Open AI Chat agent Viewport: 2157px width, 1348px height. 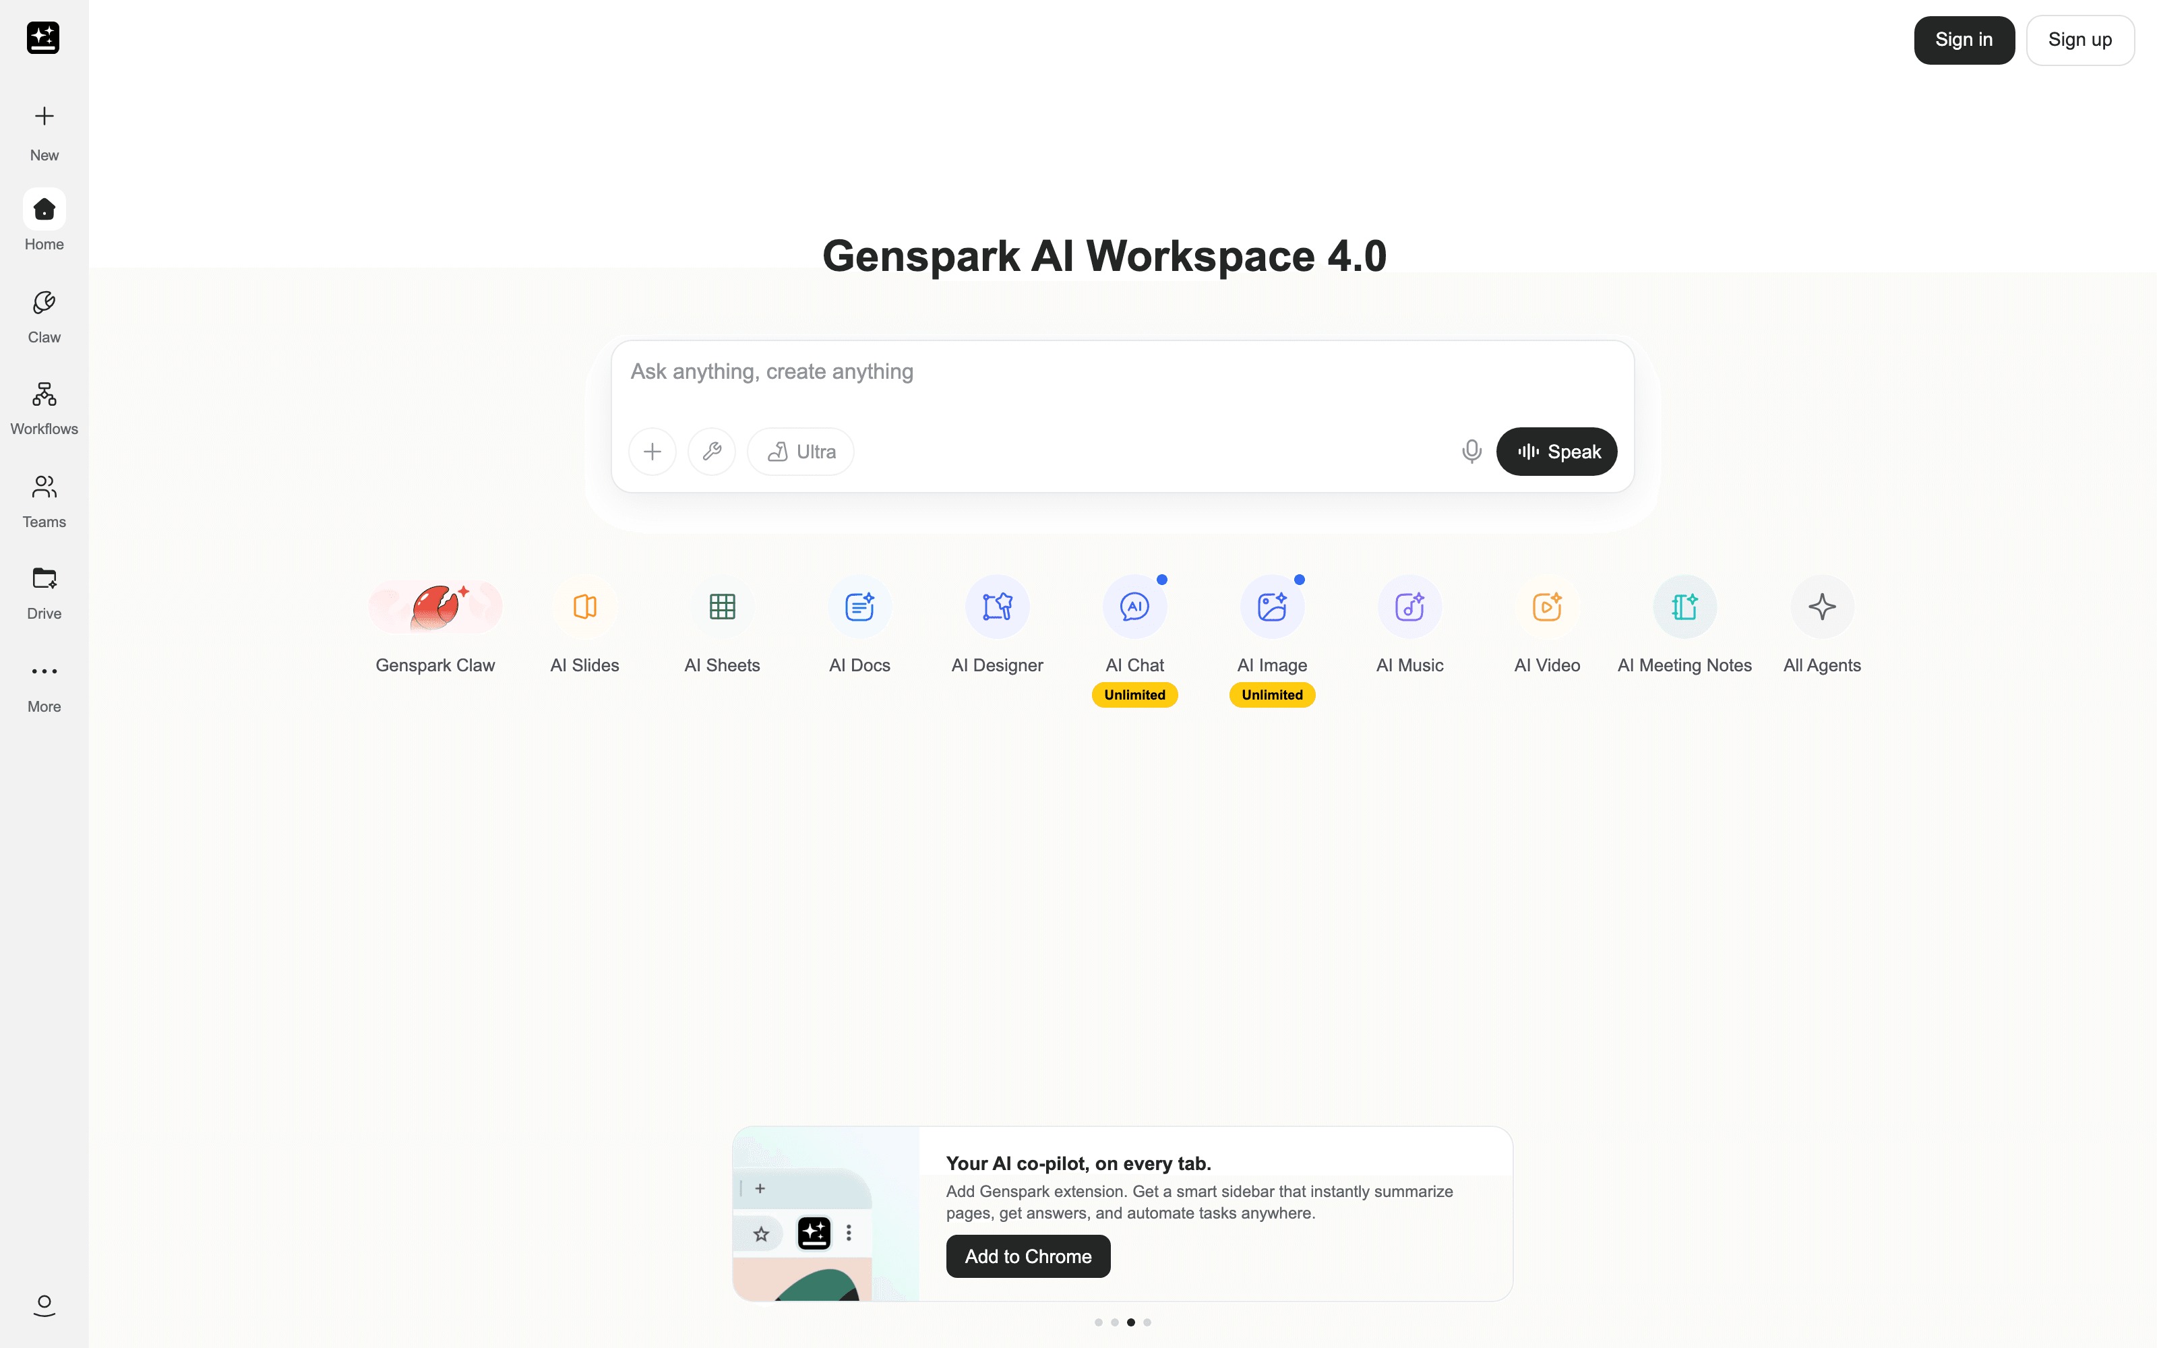(x=1134, y=626)
